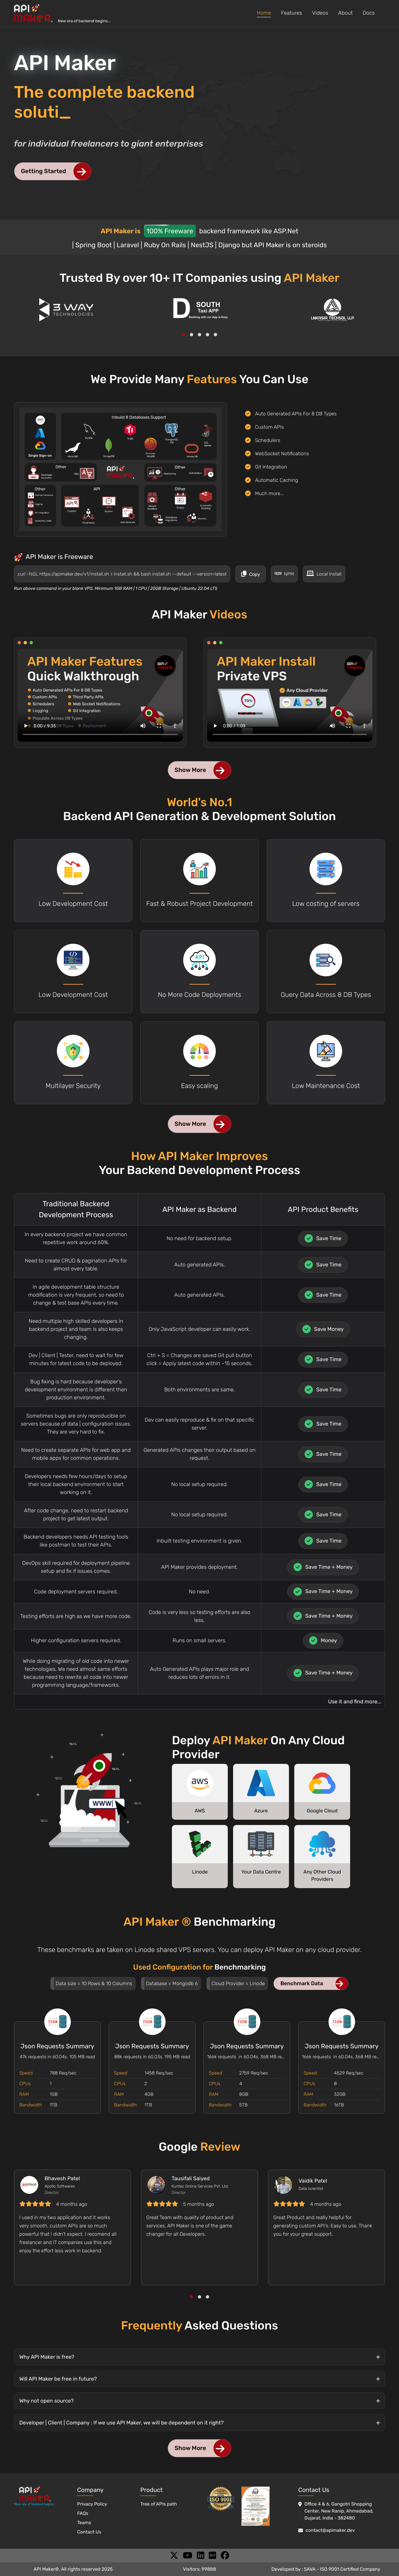Mute the API Maker Install Private VPS video
The height and width of the screenshot is (2576, 399).
[x=333, y=726]
